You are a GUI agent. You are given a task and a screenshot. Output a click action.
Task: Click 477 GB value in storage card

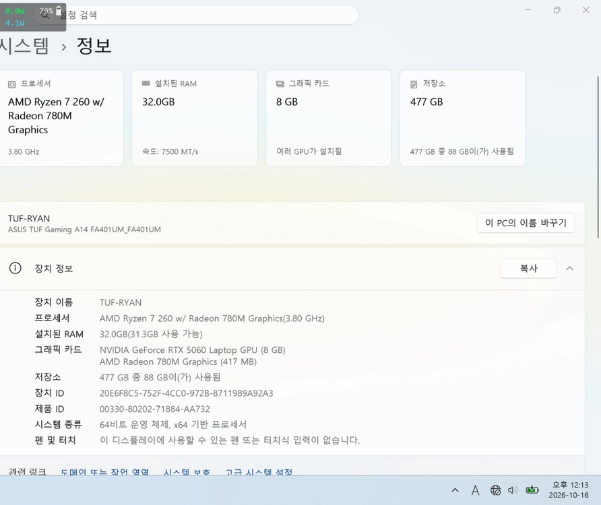pos(426,102)
